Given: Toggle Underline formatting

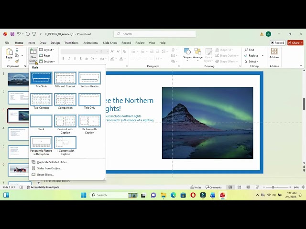Looking at the screenshot, I should pyautogui.click(x=75, y=58).
